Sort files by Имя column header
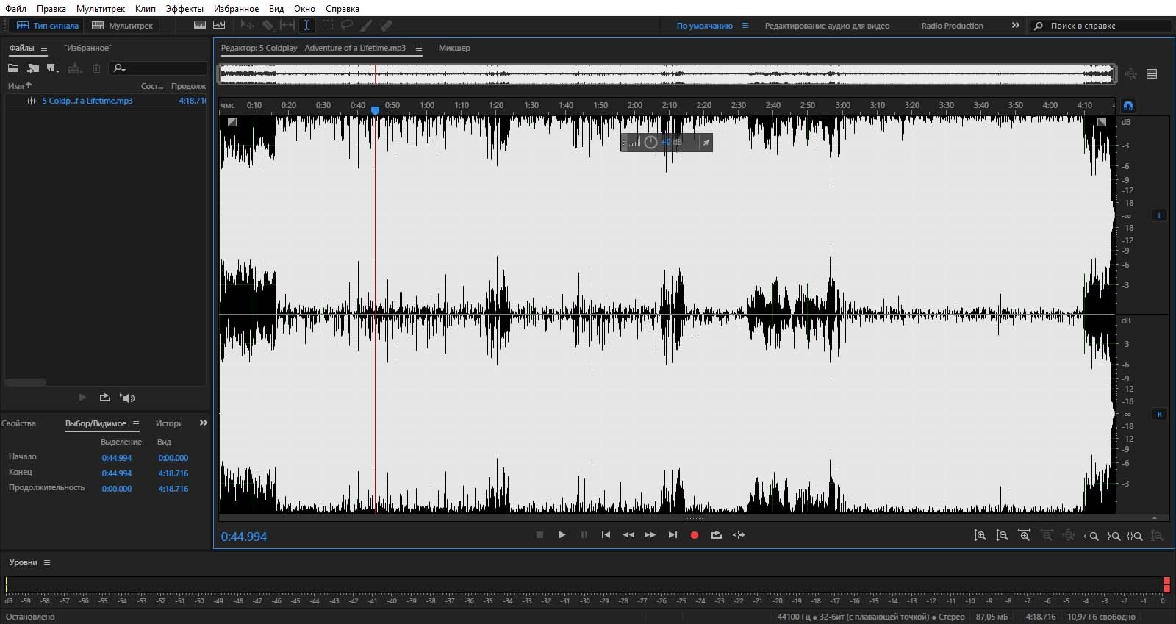Viewport: 1176px width, 624px height. 20,86
